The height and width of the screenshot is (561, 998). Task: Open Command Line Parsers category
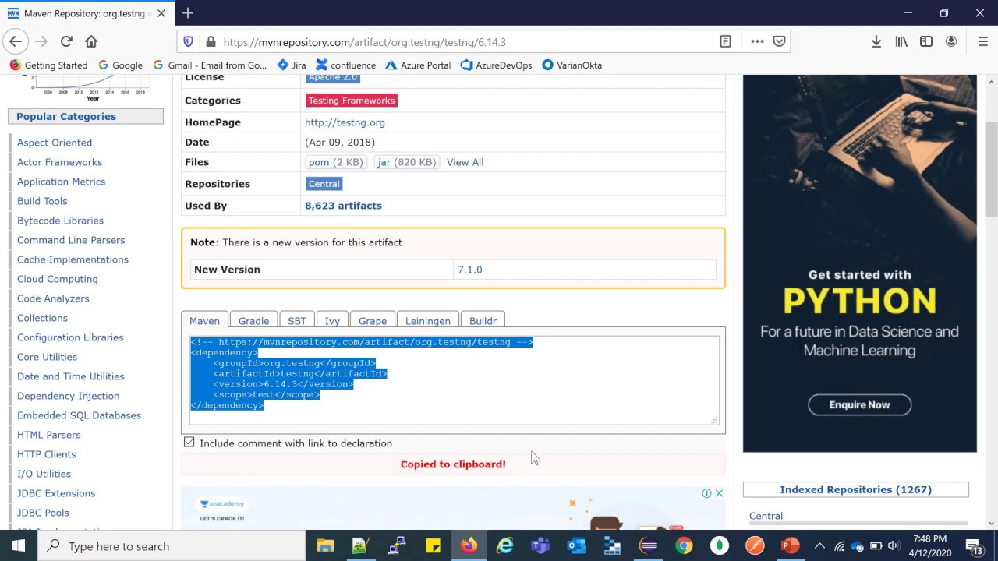tap(71, 240)
